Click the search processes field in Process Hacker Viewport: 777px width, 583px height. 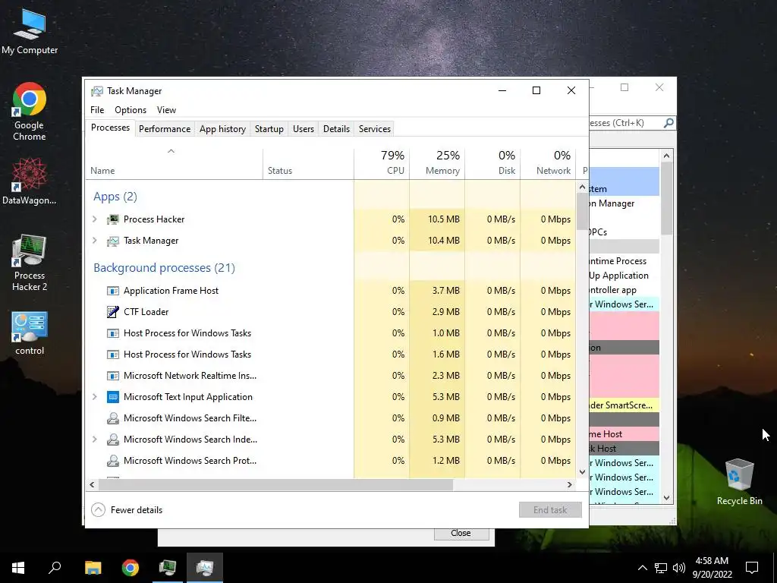[625, 122]
